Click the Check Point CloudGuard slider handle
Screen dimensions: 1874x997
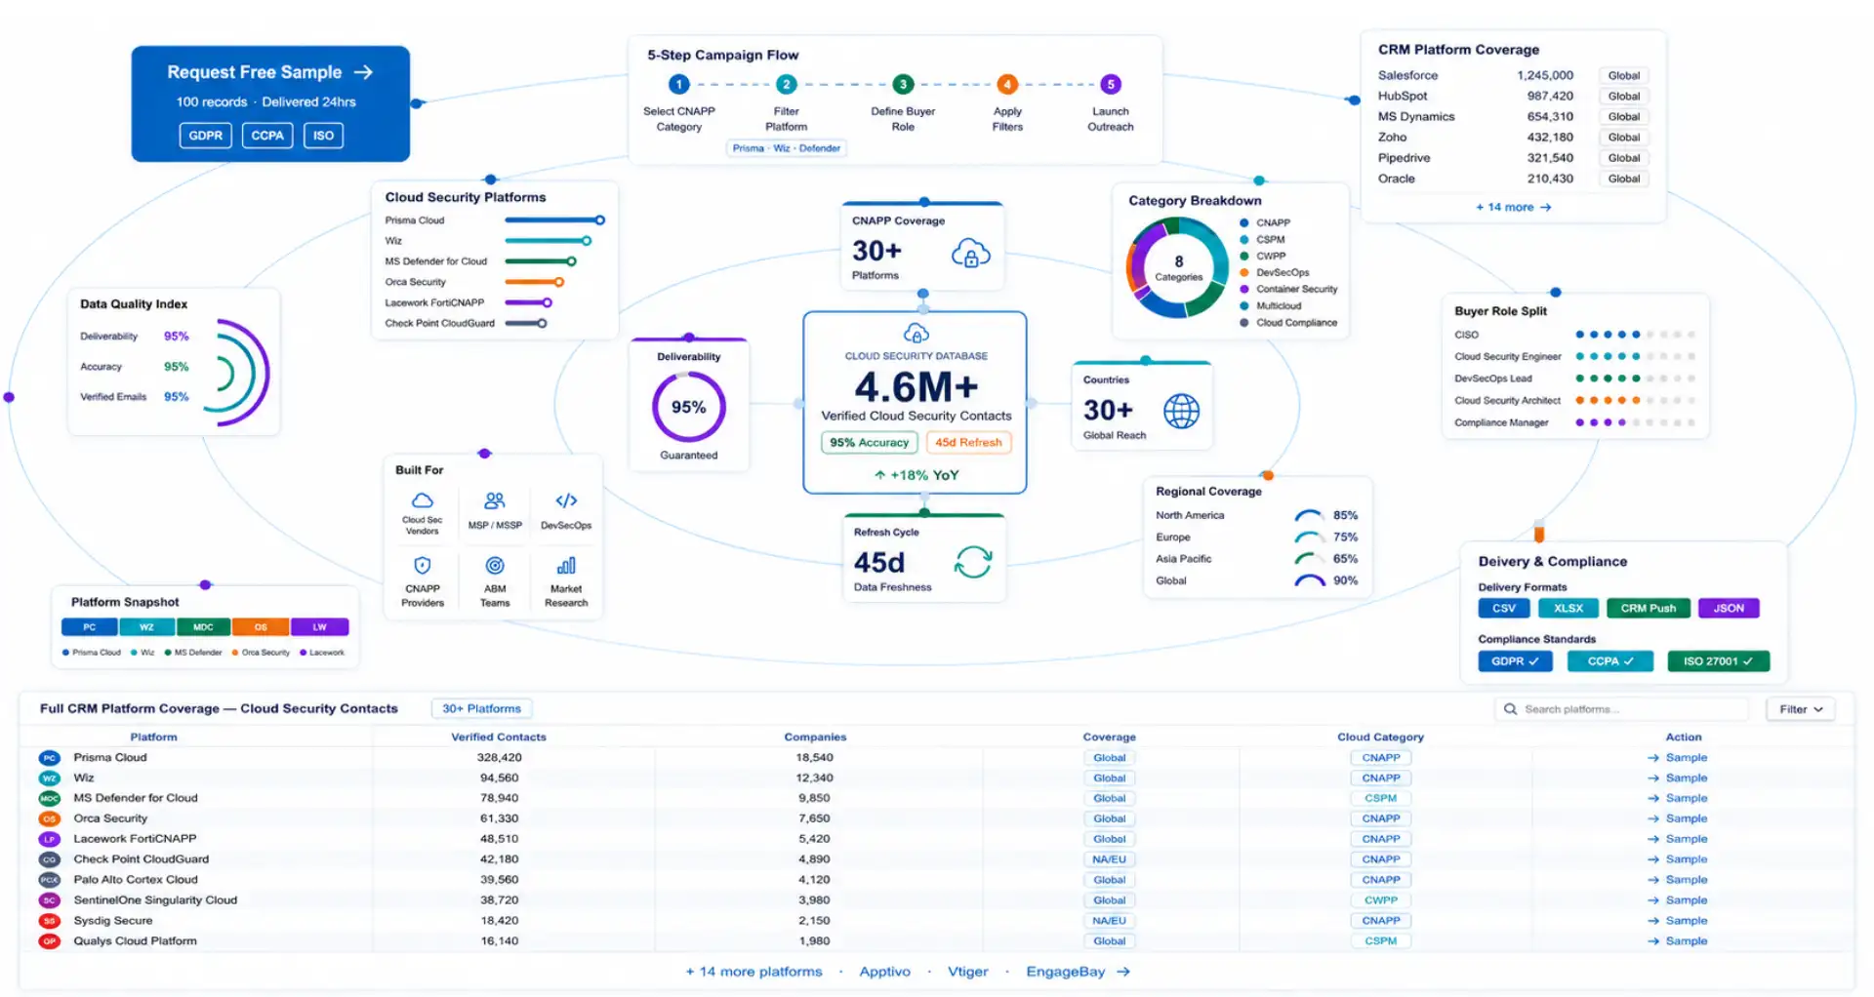(x=543, y=323)
